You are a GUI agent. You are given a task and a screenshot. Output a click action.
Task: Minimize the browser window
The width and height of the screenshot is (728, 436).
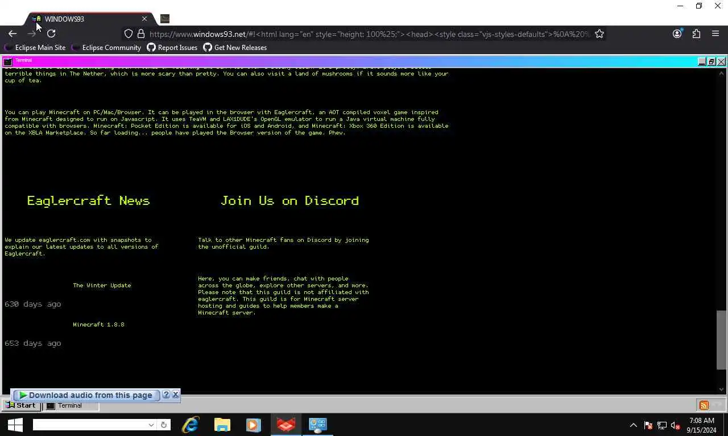coord(680,6)
